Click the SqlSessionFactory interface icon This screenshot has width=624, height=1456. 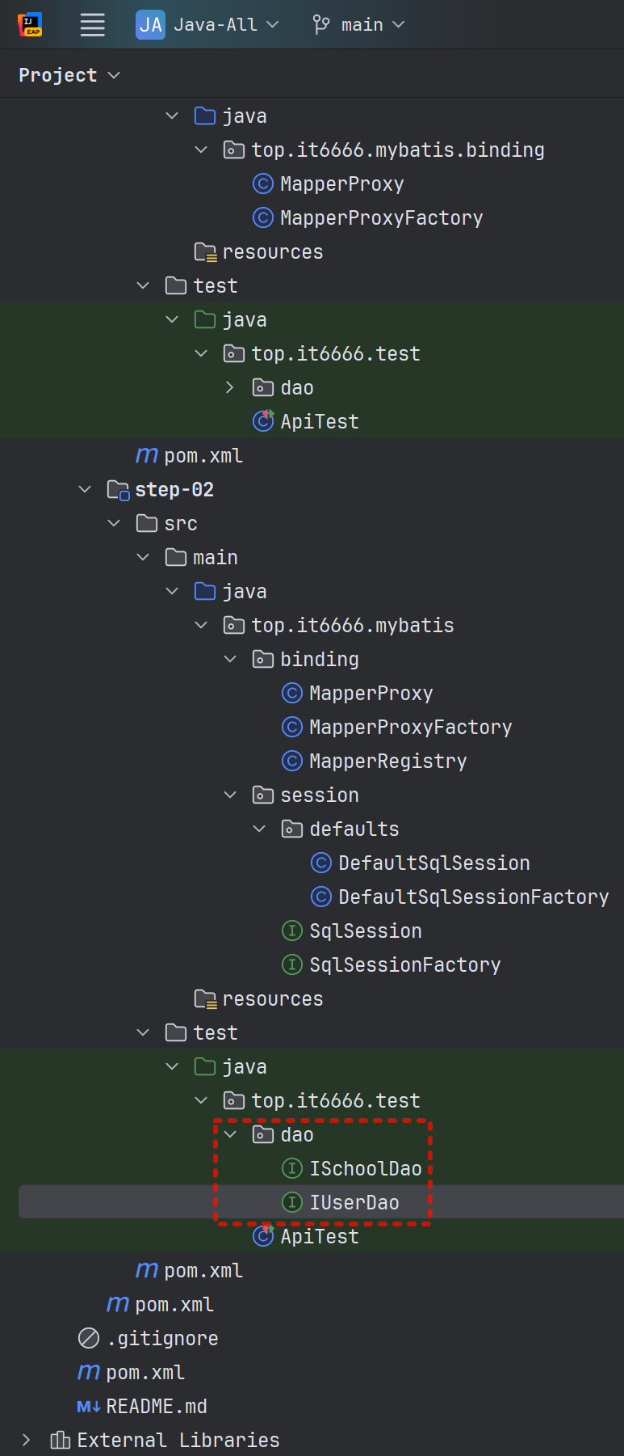[x=292, y=965]
